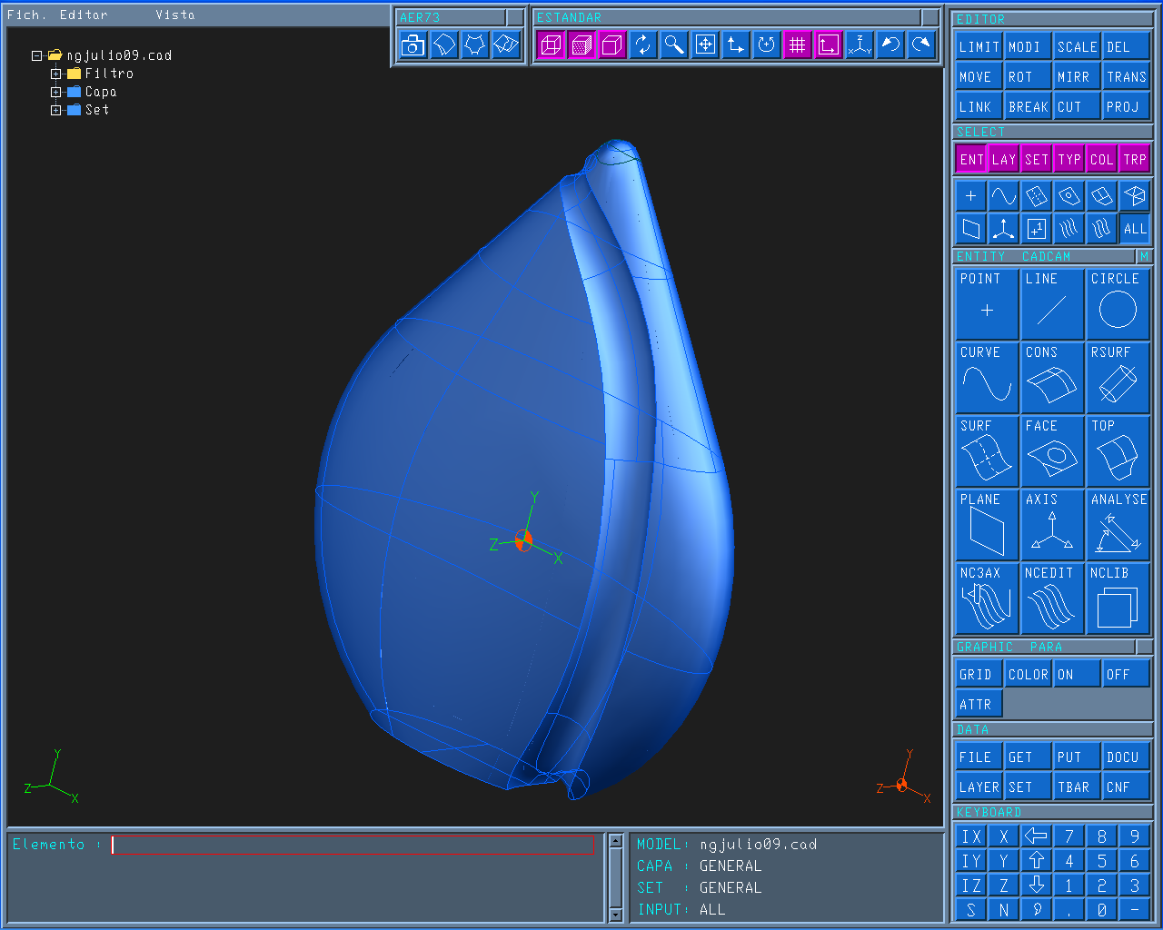The width and height of the screenshot is (1163, 930).
Task: Choose the SURF entity tool
Action: 987,451
